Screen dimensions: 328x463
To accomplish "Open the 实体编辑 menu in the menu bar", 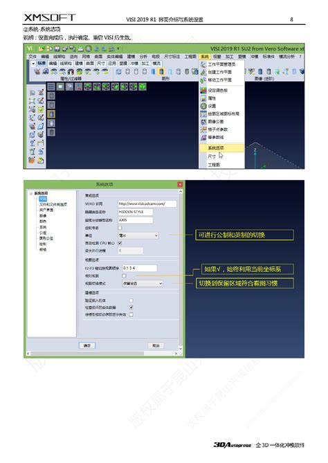I will pos(115,56).
